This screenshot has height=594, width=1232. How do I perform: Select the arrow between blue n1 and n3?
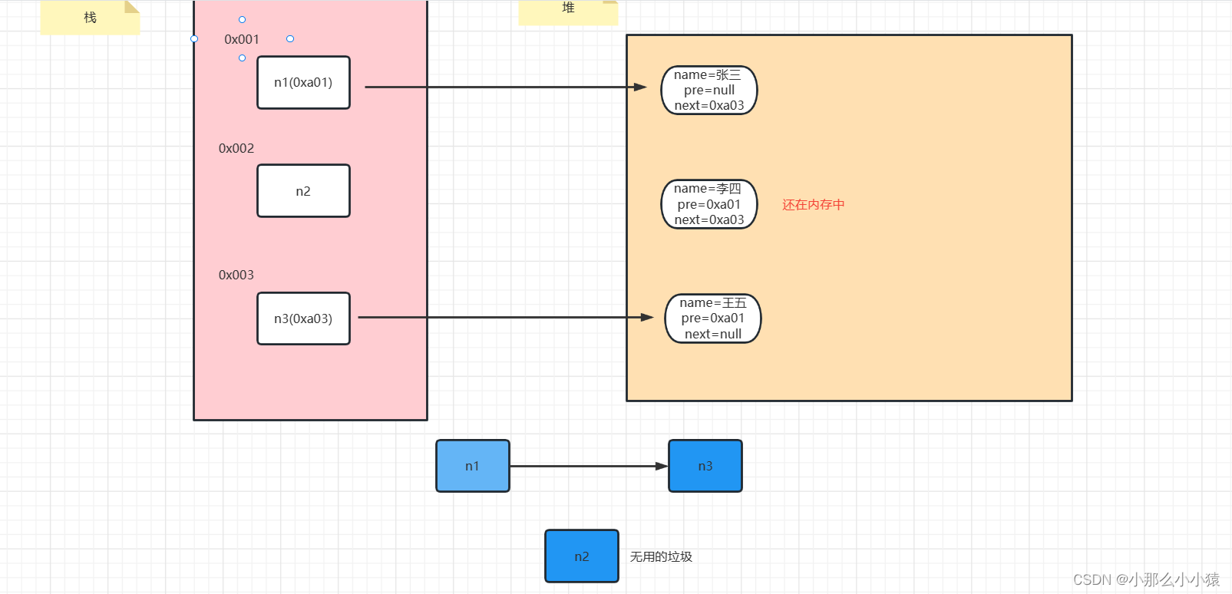pos(589,466)
